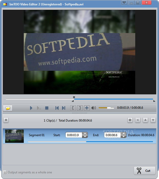Image resolution: width=159 pixels, height=179 pixels.
Task: Jump to the previous frame
Action: [57, 108]
